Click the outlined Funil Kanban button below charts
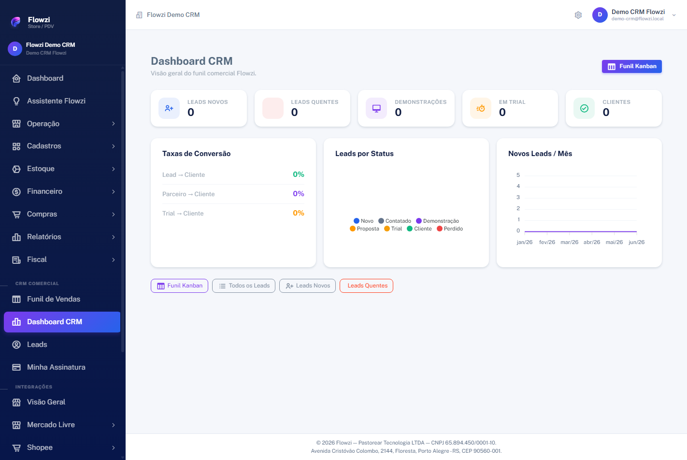687x460 pixels. tap(180, 286)
